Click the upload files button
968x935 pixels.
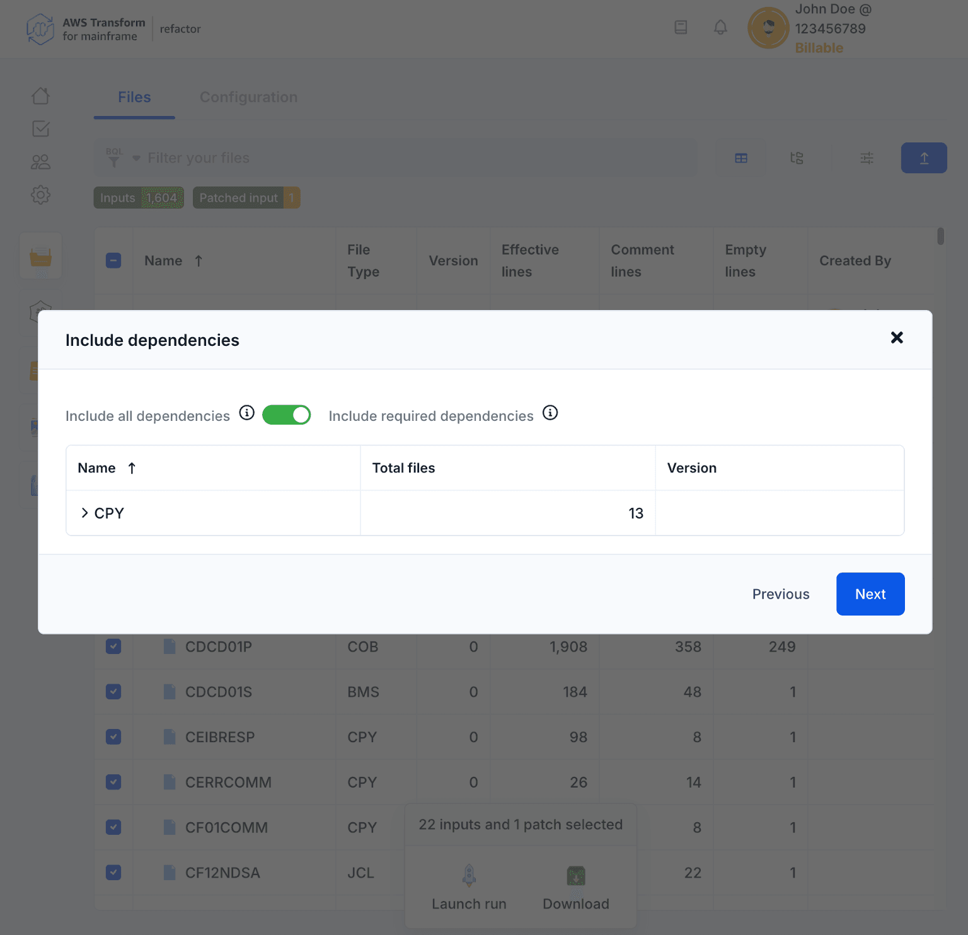click(923, 158)
